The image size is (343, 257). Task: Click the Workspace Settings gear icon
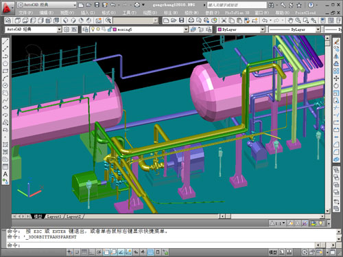67,30
